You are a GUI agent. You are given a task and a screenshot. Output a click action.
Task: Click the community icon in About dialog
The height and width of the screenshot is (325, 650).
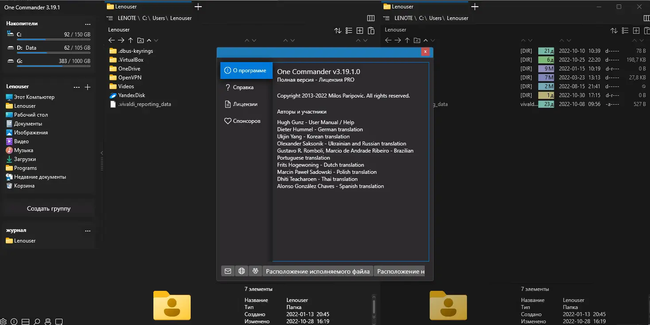(255, 271)
